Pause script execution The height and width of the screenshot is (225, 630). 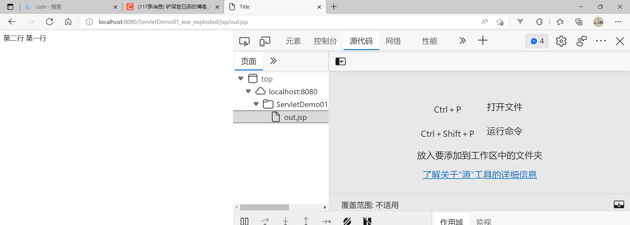[244, 221]
